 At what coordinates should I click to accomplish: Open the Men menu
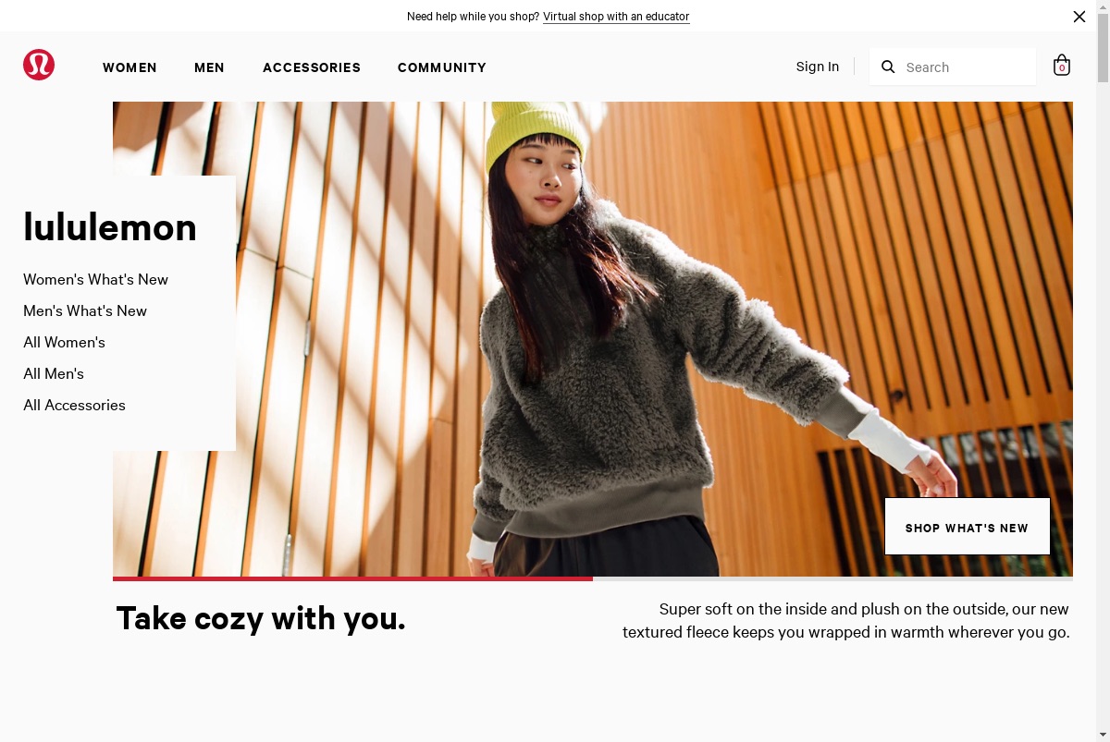click(209, 67)
